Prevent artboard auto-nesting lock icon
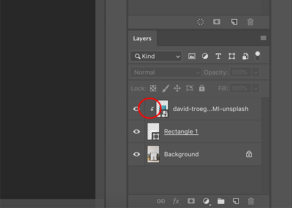Screen dimensions: 292x208 pos(190,88)
